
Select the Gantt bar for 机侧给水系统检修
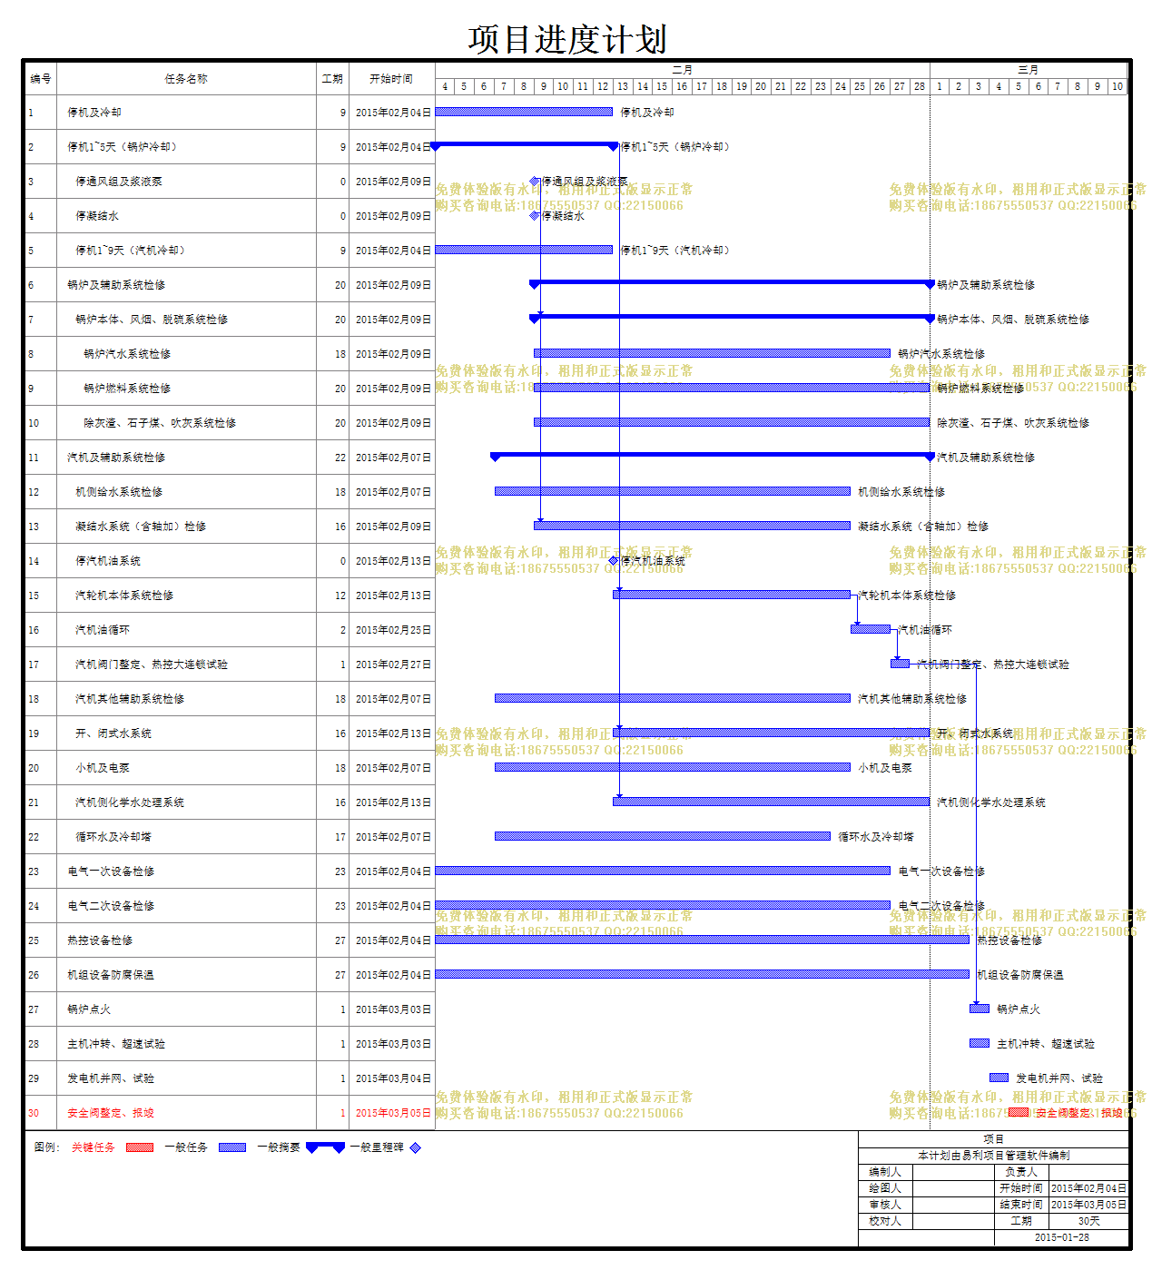(673, 491)
